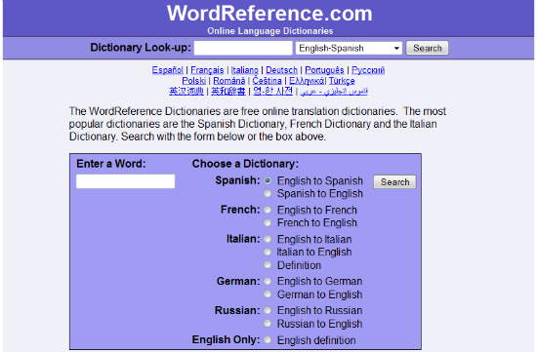This screenshot has height=352, width=537.
Task: Click the Spanish: category label
Action: pos(237,180)
